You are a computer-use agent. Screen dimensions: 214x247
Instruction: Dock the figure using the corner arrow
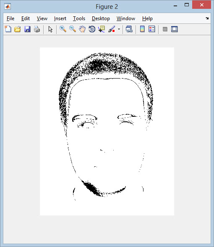point(207,18)
